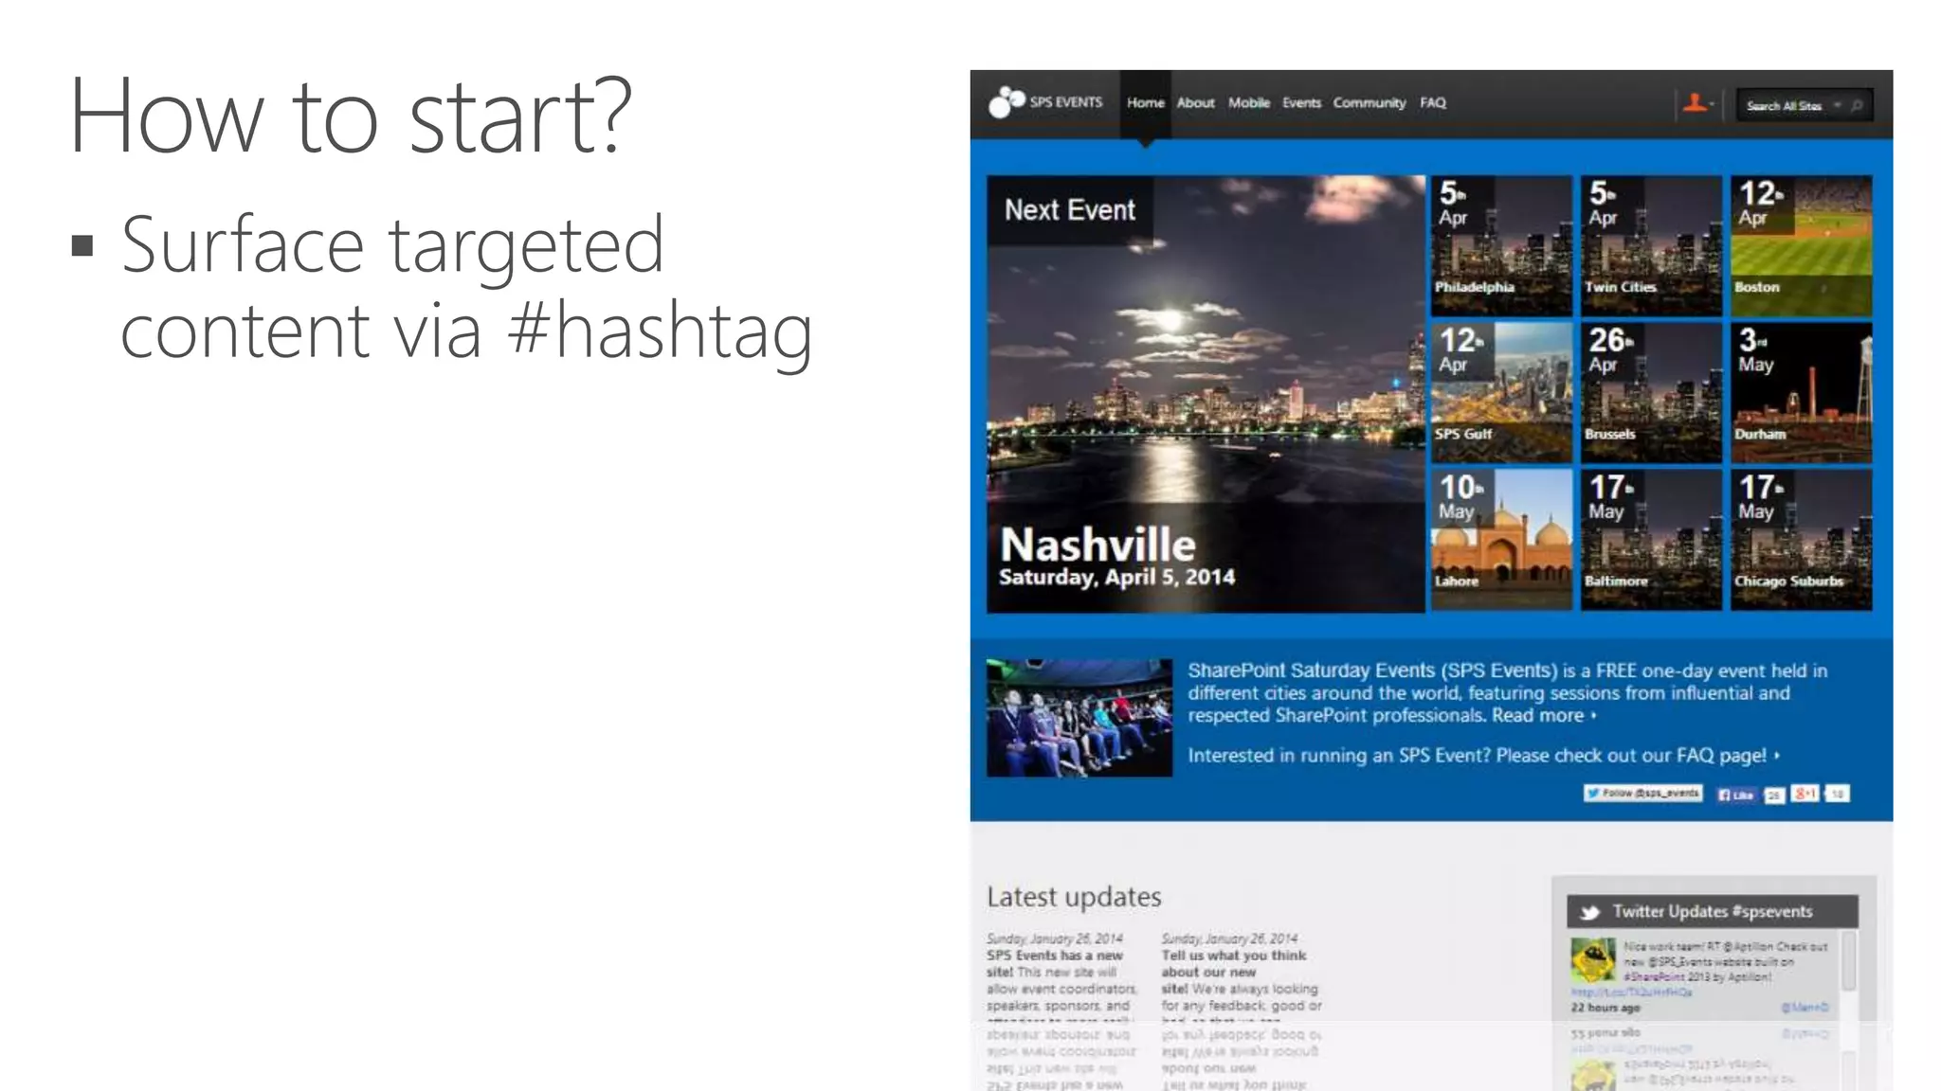Open the Community navigation item
Image resolution: width=1941 pixels, height=1091 pixels.
point(1369,103)
